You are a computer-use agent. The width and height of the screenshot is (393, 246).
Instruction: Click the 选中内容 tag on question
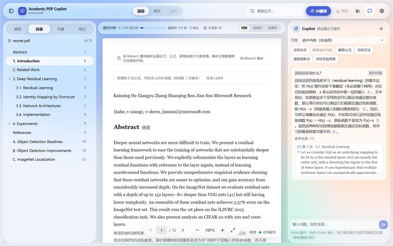pyautogui.click(x=375, y=73)
